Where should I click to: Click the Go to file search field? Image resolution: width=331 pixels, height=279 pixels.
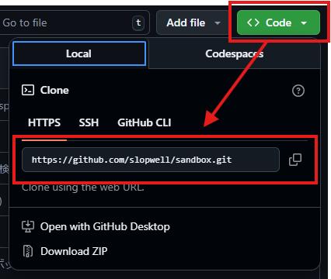click(74, 22)
